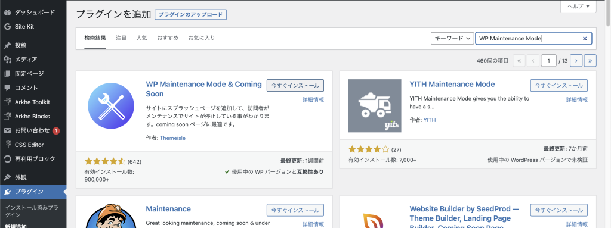Expand the ヘルプ help dropdown

pos(578,6)
